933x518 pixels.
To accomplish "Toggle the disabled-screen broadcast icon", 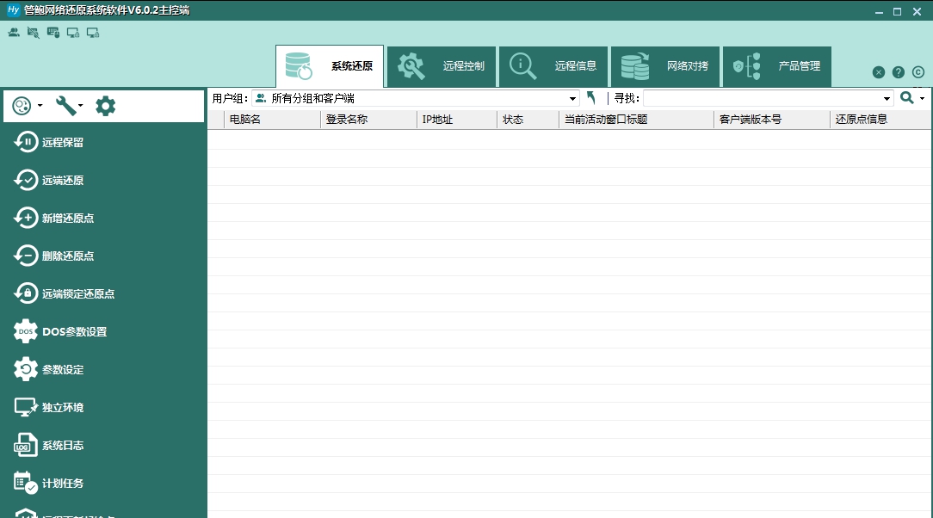I will pyautogui.click(x=32, y=32).
